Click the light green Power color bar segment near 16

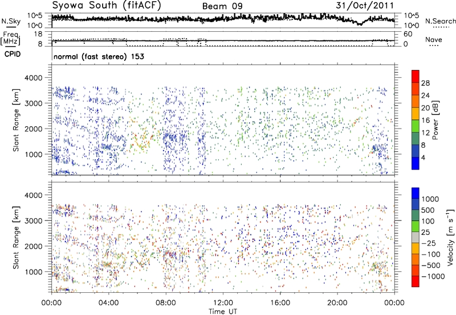416,126
